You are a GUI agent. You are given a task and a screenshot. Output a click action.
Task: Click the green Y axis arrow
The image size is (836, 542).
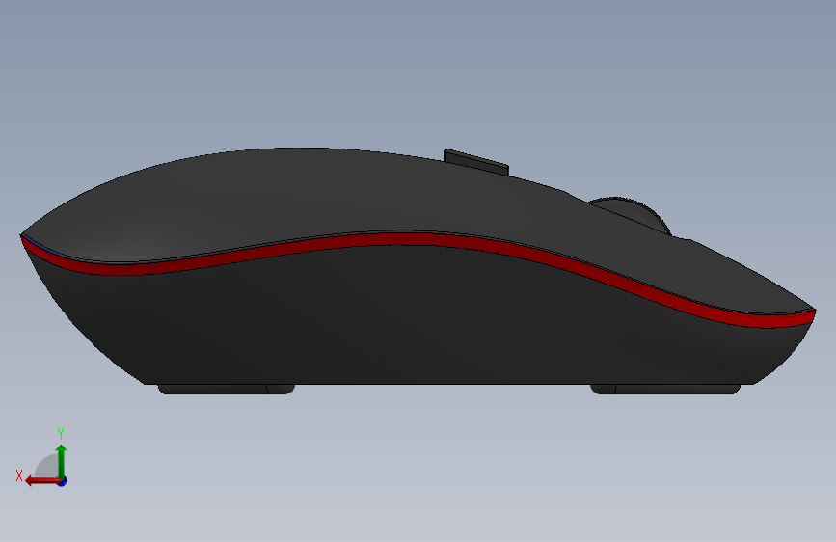pos(62,461)
